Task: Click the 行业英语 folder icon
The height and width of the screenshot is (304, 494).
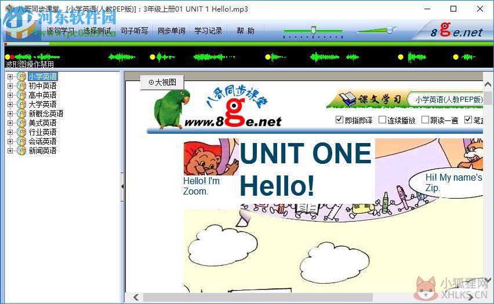Action: pyautogui.click(x=21, y=132)
